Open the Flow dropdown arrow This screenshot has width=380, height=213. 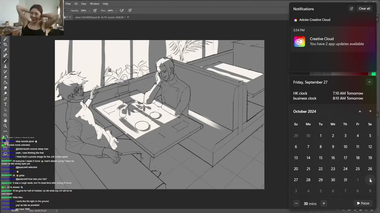(x=116, y=10)
